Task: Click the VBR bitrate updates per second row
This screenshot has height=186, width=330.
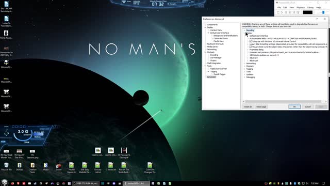Action: coord(264,55)
